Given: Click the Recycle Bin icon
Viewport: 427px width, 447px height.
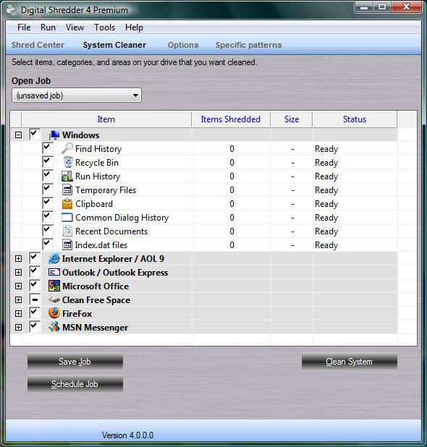Looking at the screenshot, I should coord(67,162).
